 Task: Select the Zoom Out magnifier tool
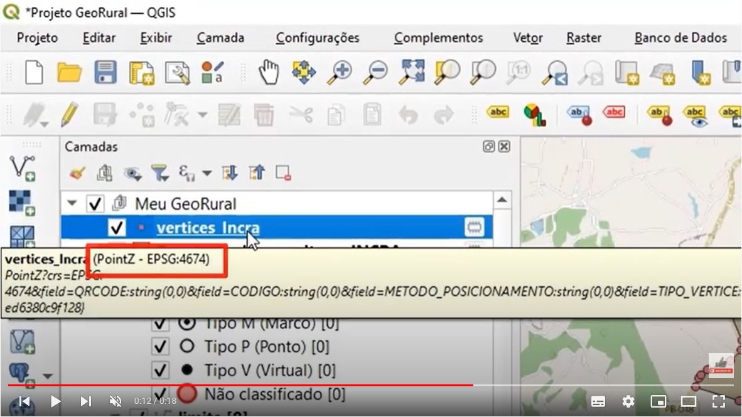coord(375,72)
